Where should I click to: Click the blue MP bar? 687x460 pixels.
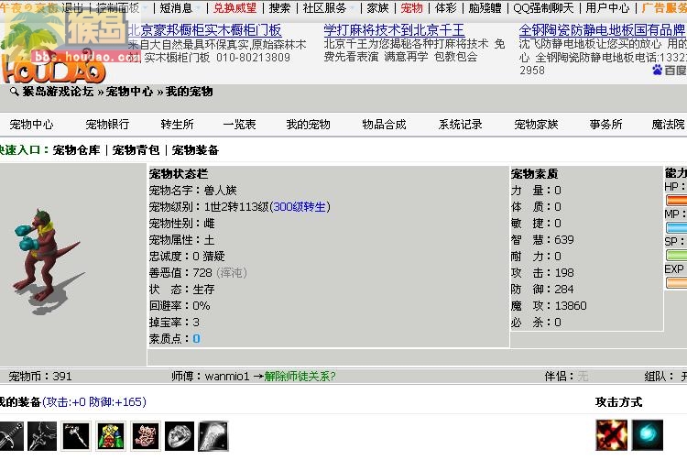(677, 227)
